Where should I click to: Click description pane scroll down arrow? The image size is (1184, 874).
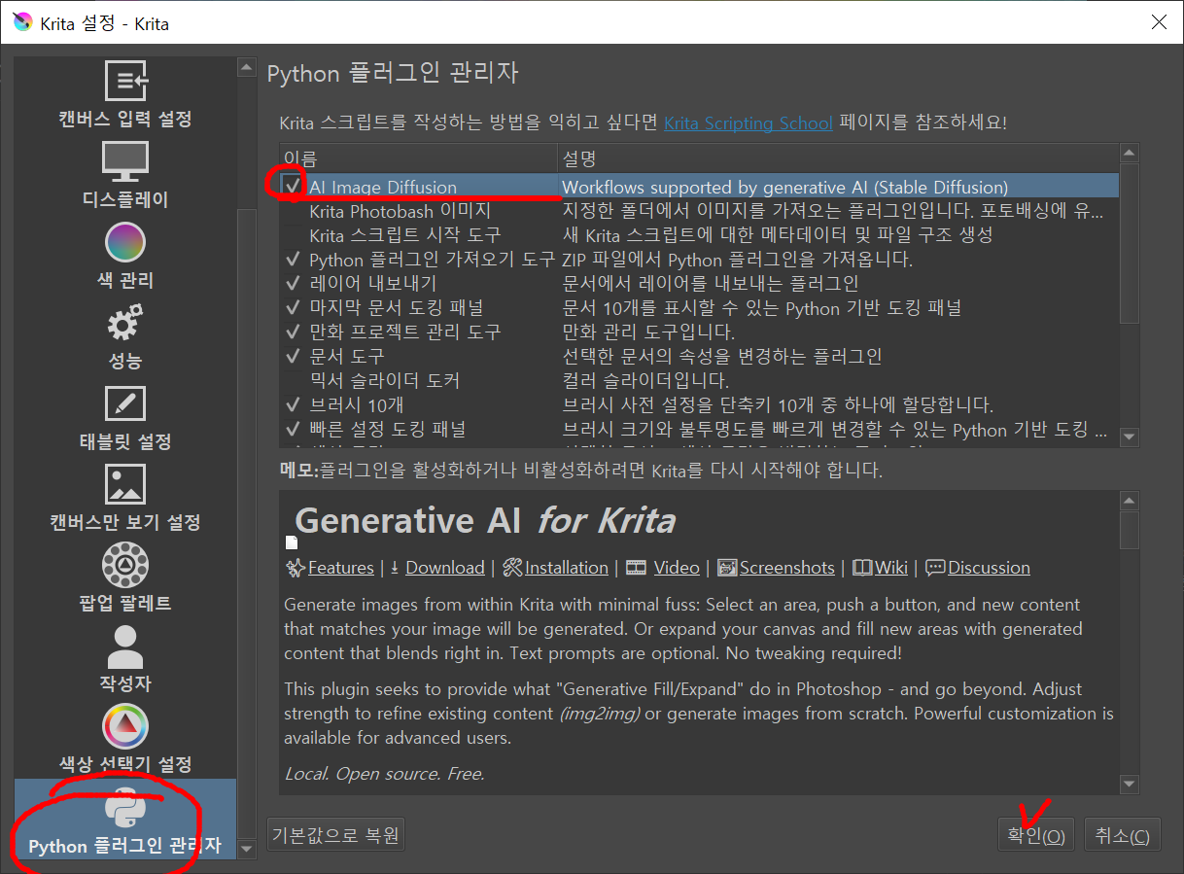pyautogui.click(x=1129, y=784)
